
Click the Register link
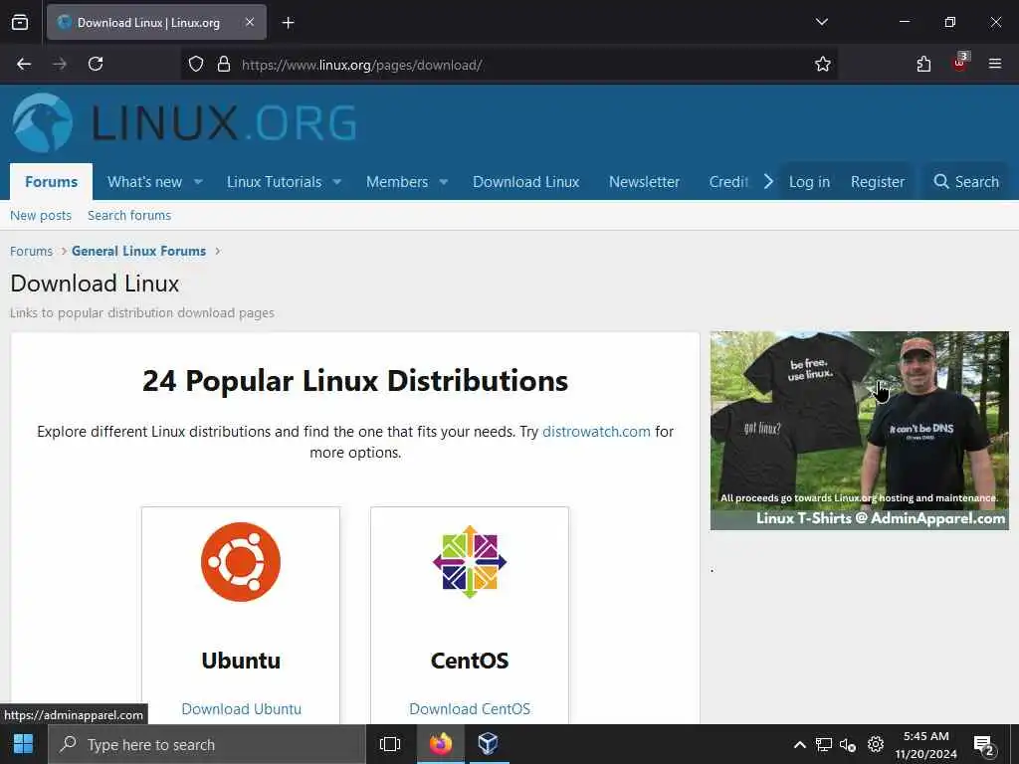point(878,182)
